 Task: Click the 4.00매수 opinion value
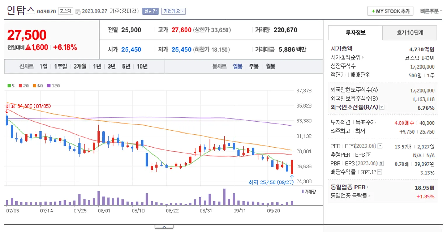click(404, 123)
